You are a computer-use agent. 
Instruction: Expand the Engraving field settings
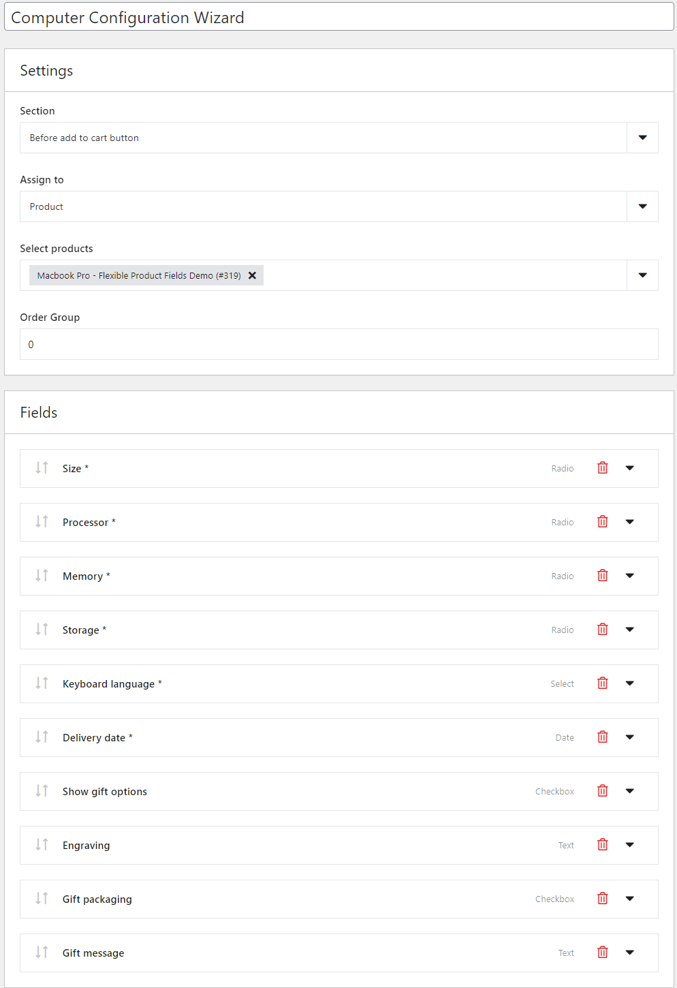click(630, 845)
